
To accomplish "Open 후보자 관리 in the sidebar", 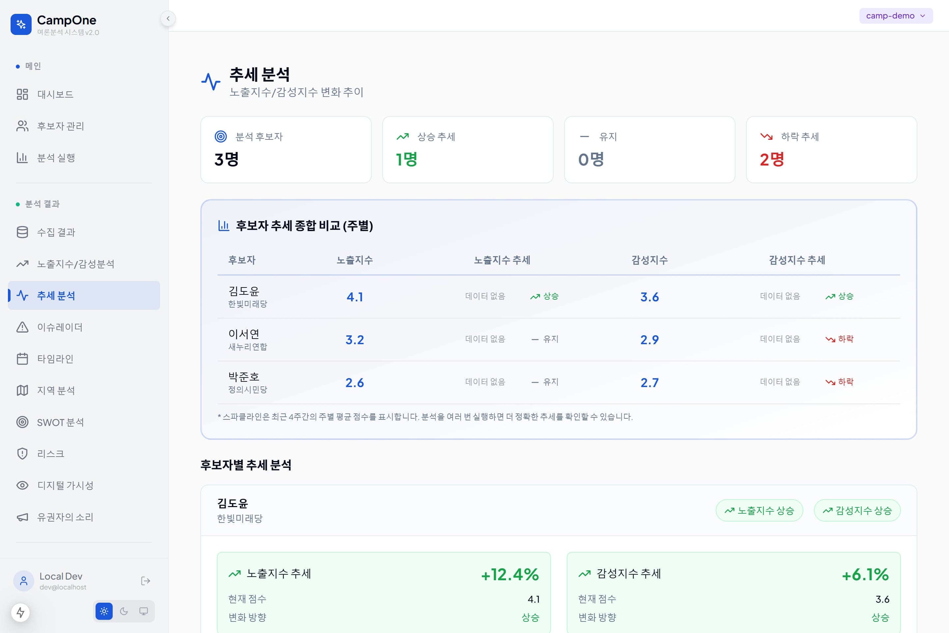I will [x=84, y=126].
